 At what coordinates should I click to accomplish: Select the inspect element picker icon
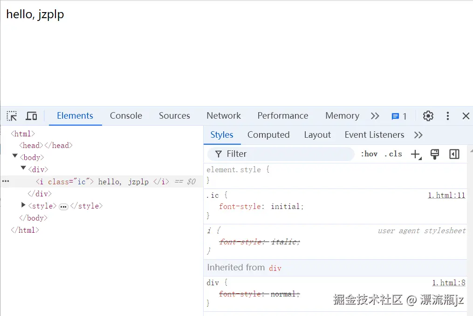tap(11, 116)
